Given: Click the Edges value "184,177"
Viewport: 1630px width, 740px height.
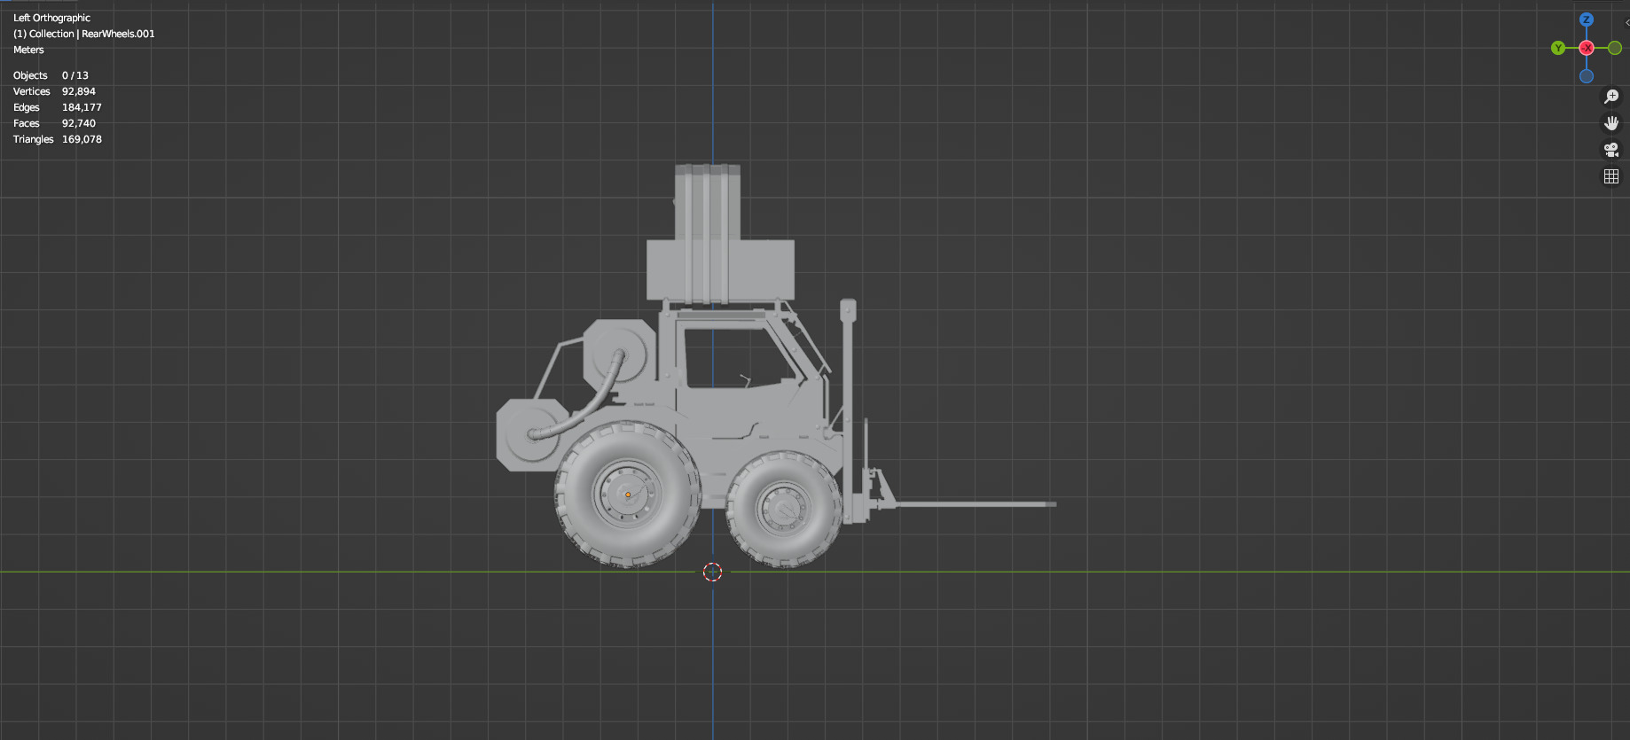Looking at the screenshot, I should pos(82,107).
